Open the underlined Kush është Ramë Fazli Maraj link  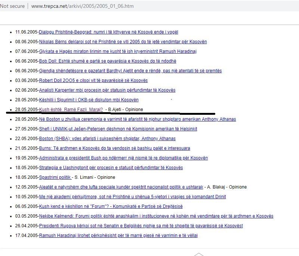click(71, 110)
